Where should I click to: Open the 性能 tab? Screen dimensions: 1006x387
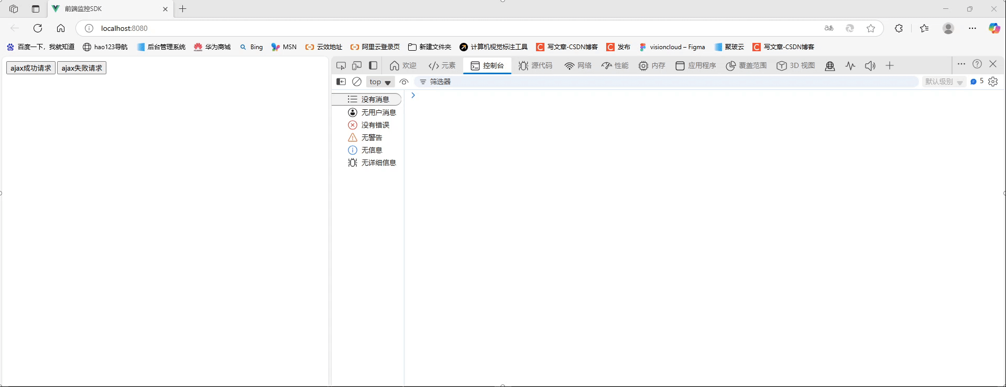(615, 65)
